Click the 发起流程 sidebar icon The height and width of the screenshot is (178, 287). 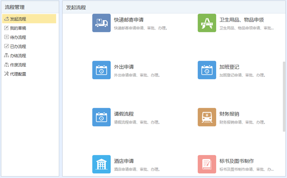(6, 19)
